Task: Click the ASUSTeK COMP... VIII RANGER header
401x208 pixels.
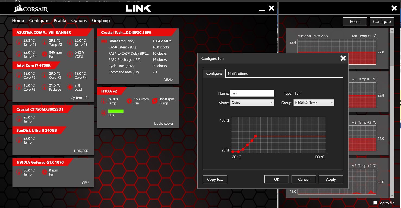Action: click(x=44, y=32)
